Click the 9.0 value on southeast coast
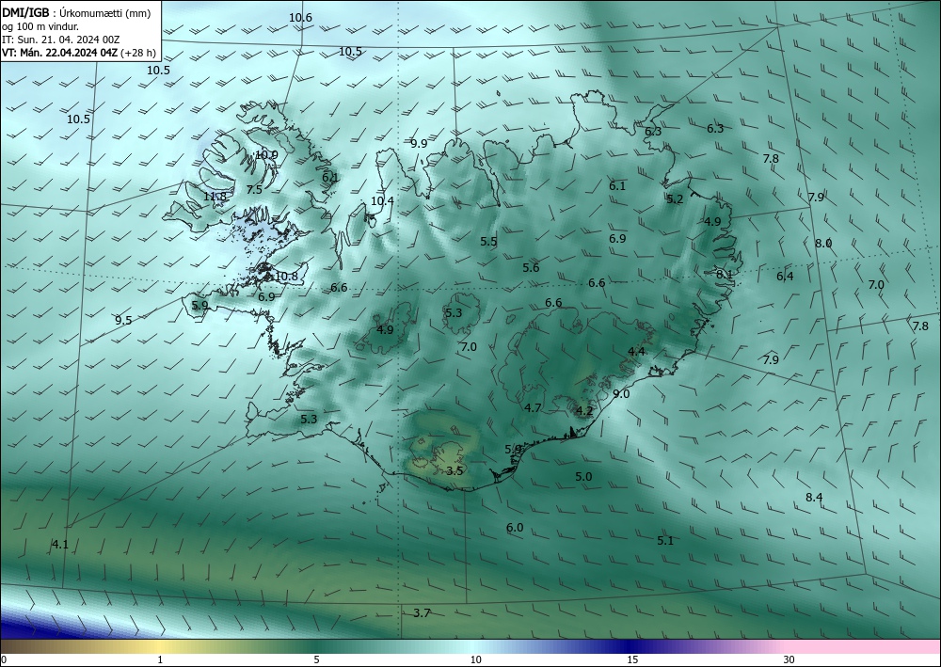 coord(621,394)
